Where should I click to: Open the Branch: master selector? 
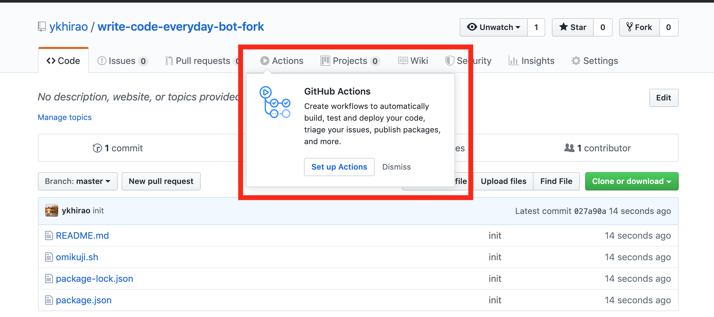(x=78, y=181)
